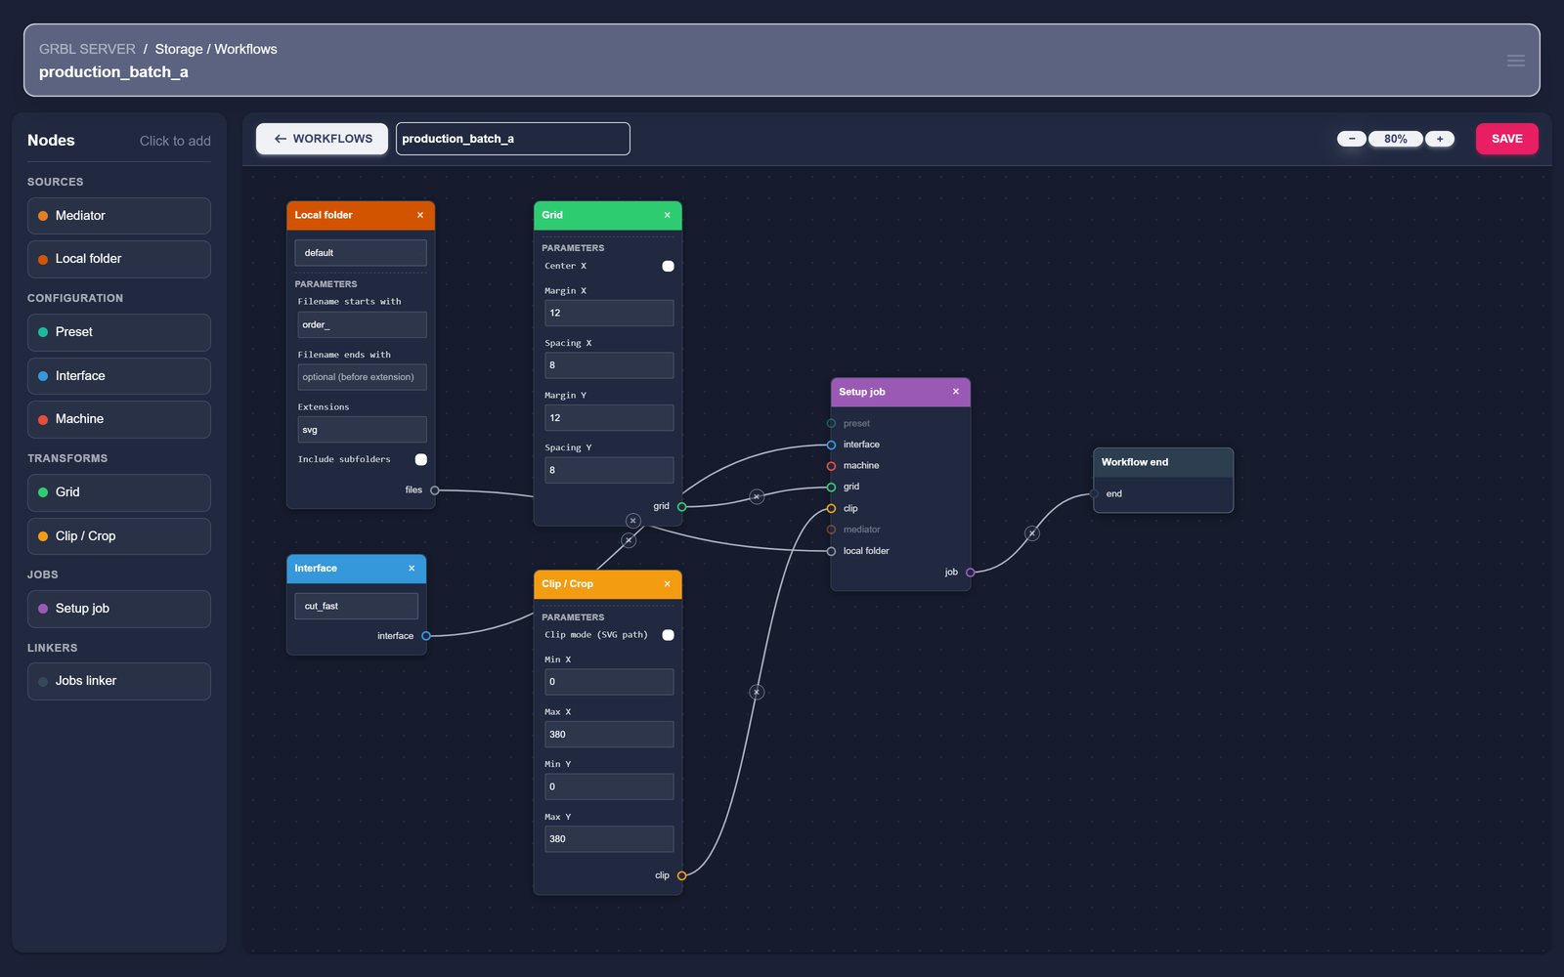Zoom out the canvas with minus button
This screenshot has height=977, width=1564.
click(x=1352, y=139)
